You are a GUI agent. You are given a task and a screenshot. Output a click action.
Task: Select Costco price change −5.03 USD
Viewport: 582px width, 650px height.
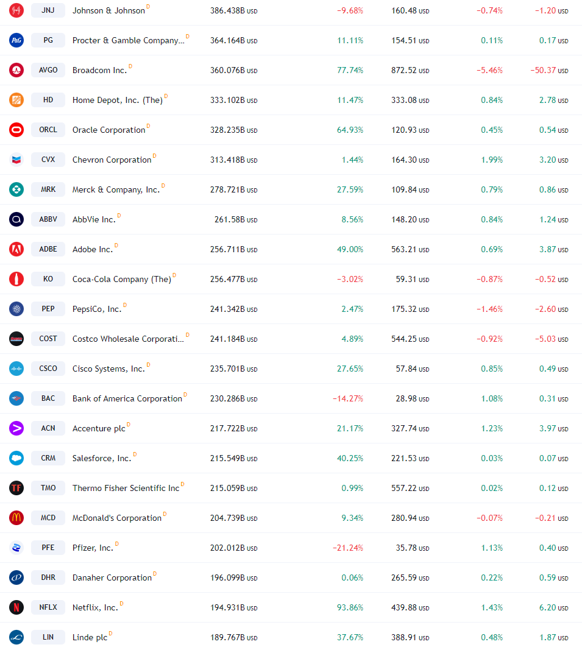tap(552, 339)
